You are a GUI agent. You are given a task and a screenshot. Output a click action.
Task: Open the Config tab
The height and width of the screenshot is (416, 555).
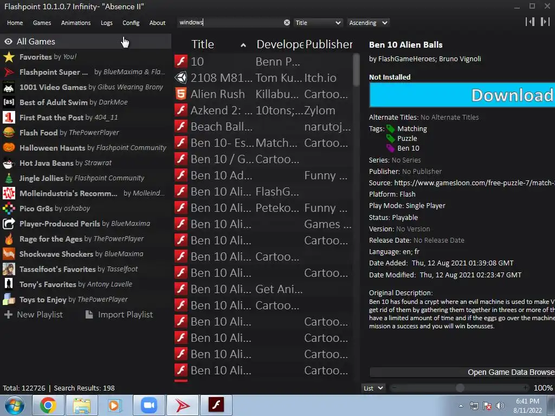click(131, 23)
